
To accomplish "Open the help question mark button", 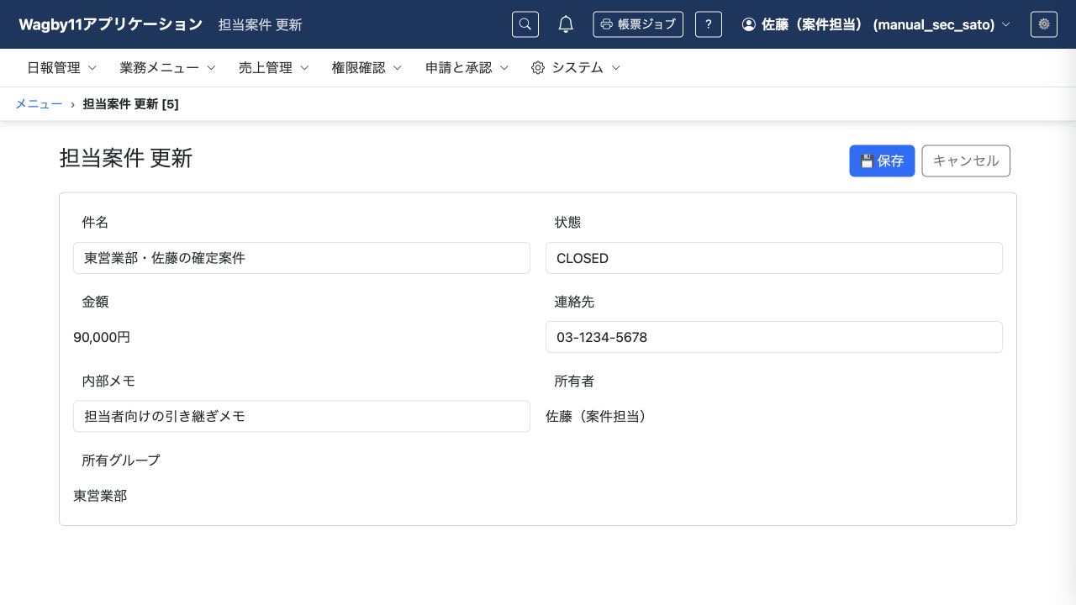I will (709, 24).
